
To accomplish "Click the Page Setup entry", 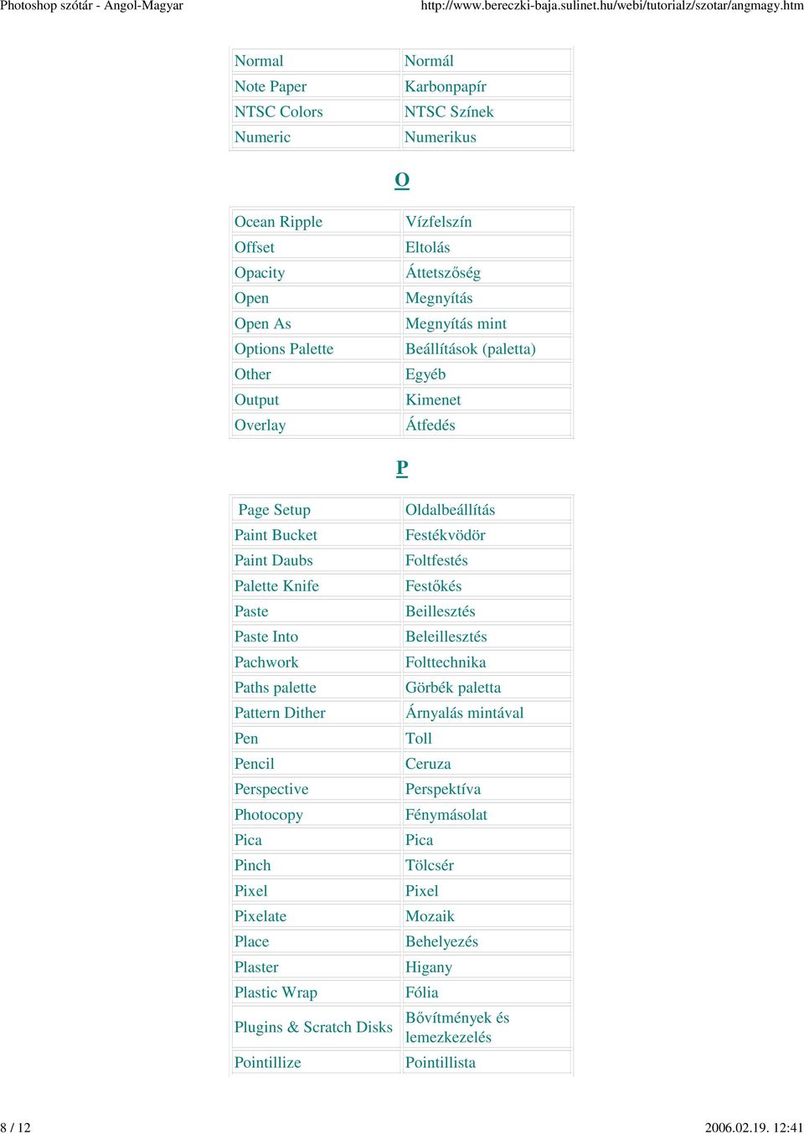I will click(x=275, y=510).
